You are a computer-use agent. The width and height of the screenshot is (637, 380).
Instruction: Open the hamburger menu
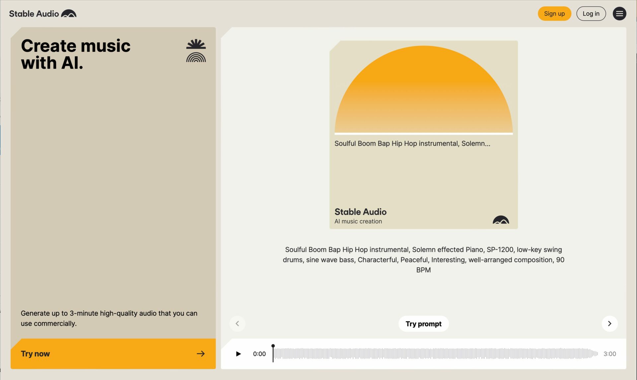pyautogui.click(x=619, y=14)
